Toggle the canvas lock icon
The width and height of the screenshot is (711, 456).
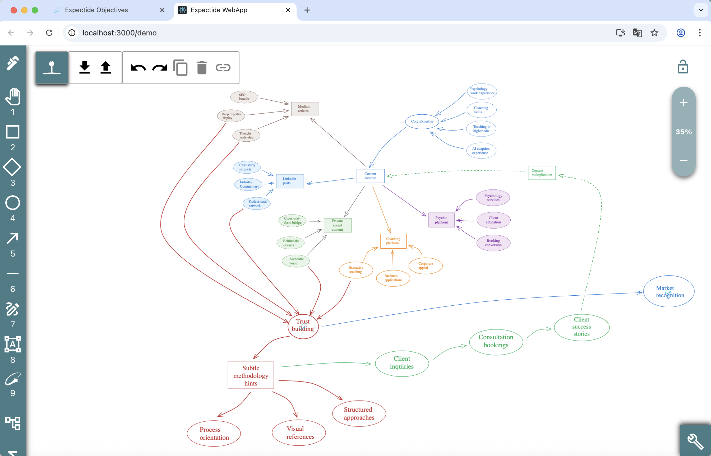pos(682,67)
